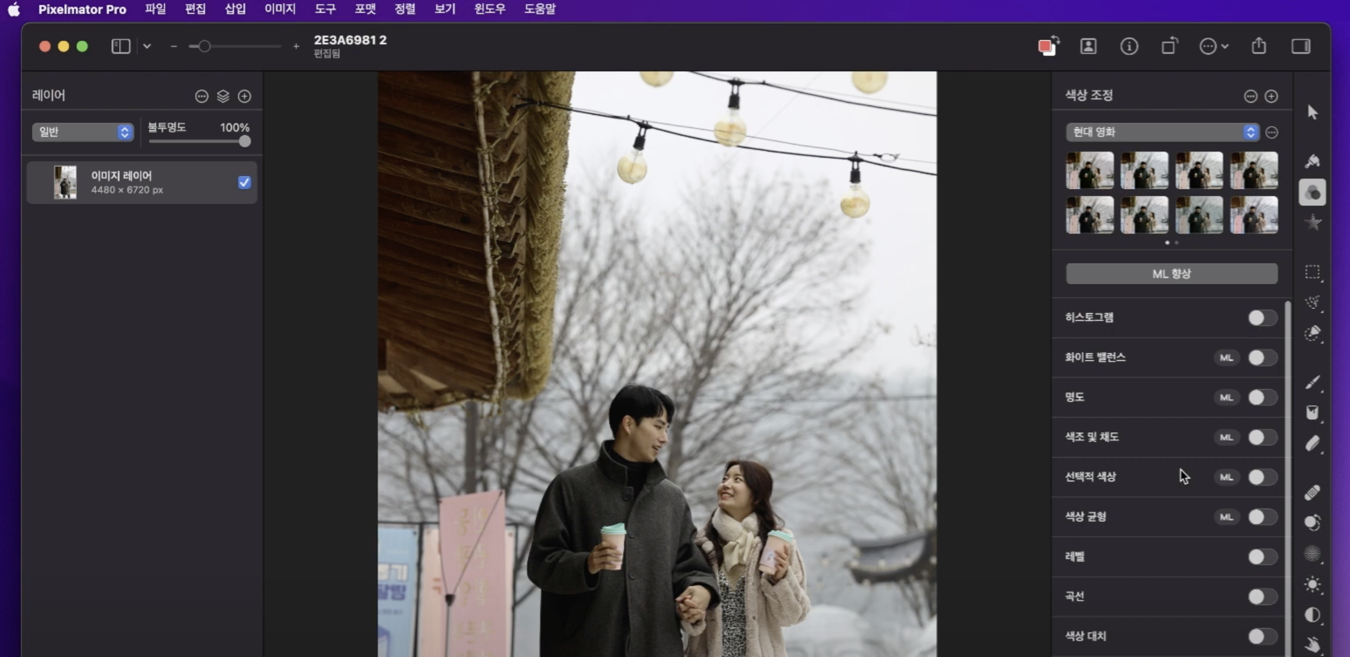Open the image Info icon

click(1129, 46)
